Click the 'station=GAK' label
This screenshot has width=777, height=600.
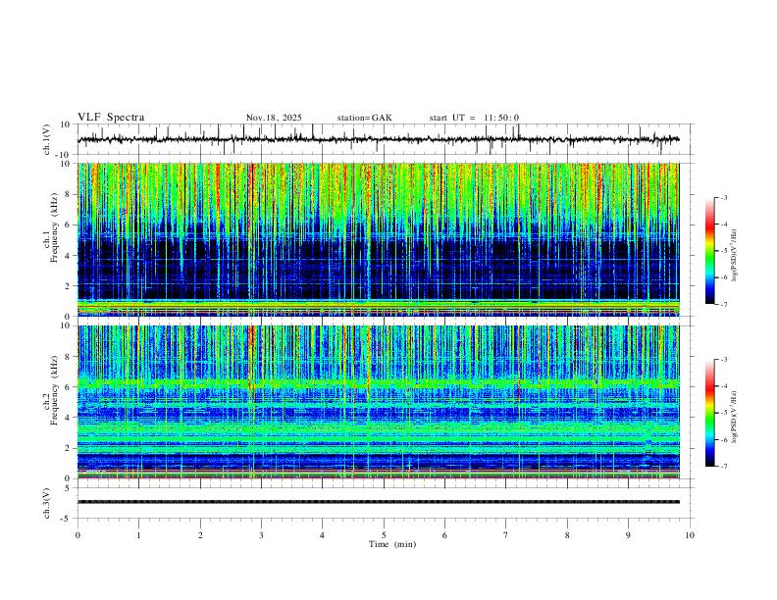click(365, 118)
